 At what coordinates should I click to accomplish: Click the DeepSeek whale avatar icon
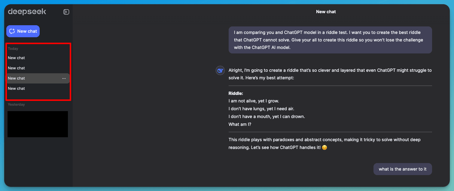coord(220,70)
